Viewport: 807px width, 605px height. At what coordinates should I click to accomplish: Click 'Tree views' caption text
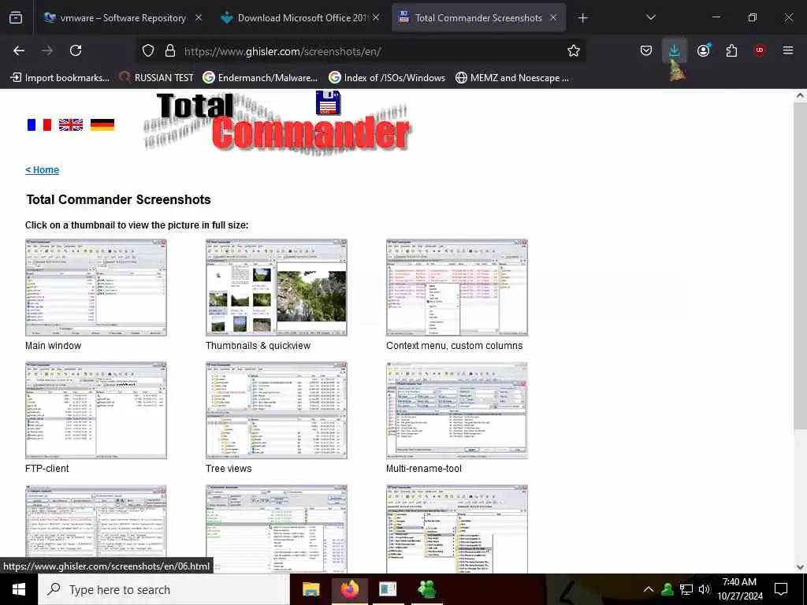coord(229,469)
